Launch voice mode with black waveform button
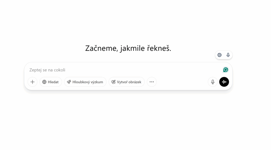Image resolution: width=271 pixels, height=150 pixels. coord(224,82)
